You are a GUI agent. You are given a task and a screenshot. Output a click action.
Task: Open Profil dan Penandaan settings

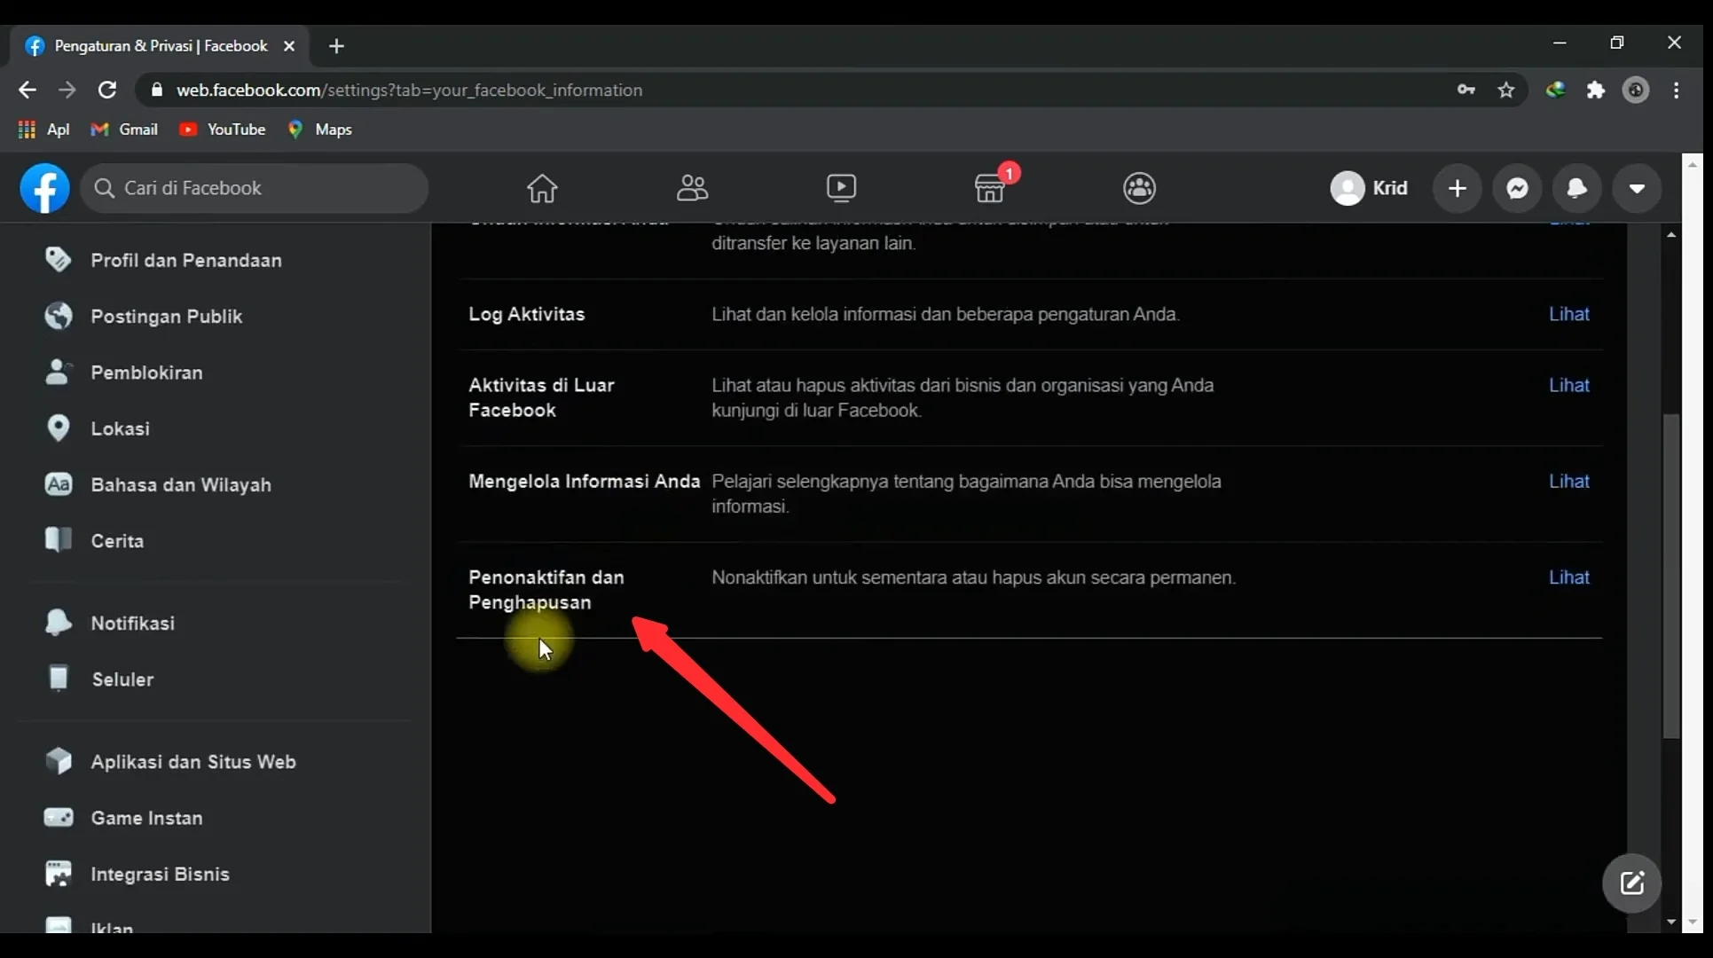(185, 260)
